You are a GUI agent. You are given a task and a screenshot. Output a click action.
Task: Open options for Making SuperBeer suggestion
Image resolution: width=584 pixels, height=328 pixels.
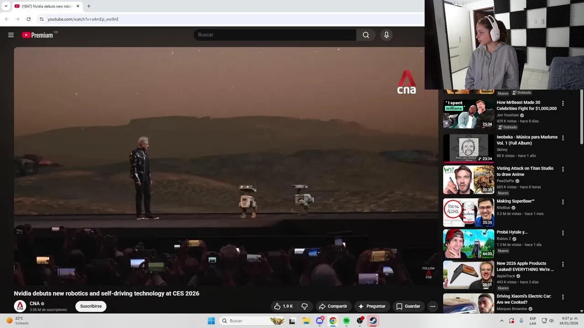pyautogui.click(x=563, y=202)
